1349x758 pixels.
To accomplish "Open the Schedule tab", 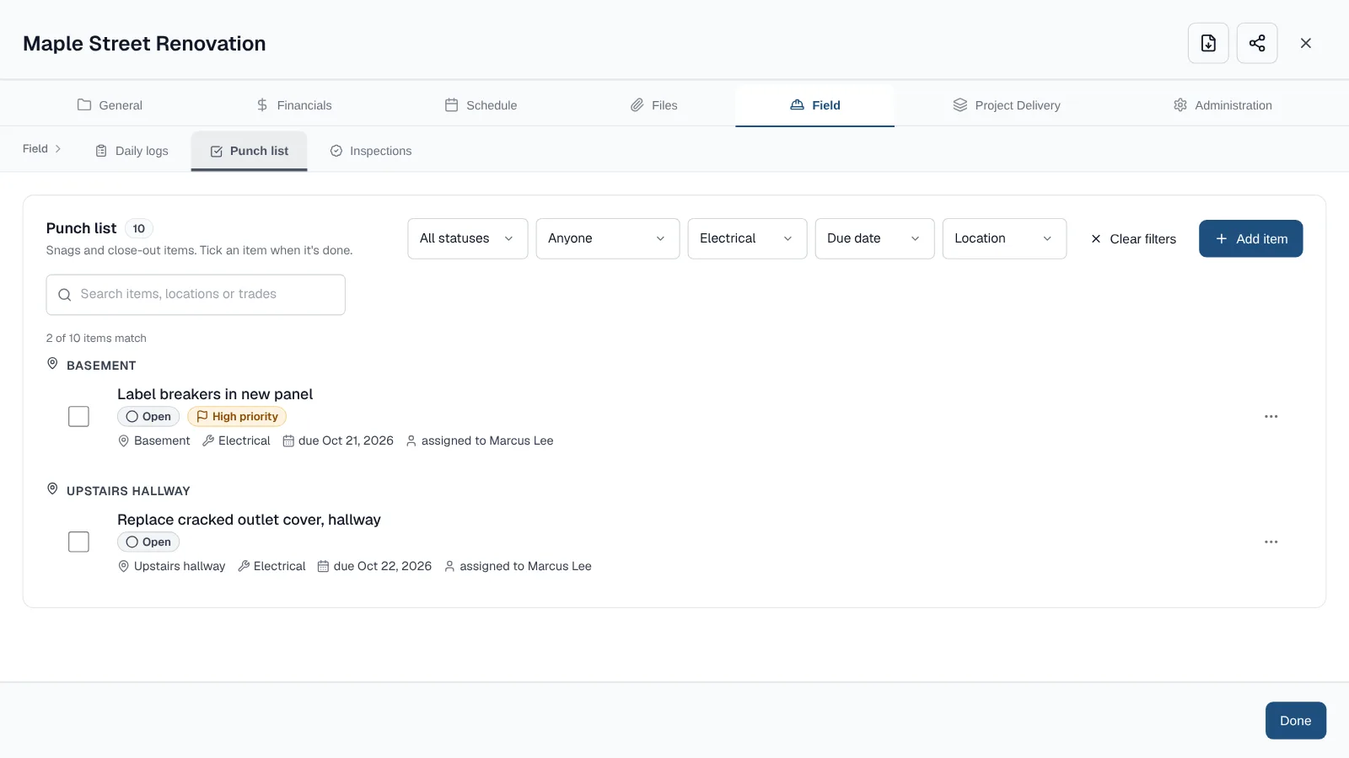I will coord(481,105).
